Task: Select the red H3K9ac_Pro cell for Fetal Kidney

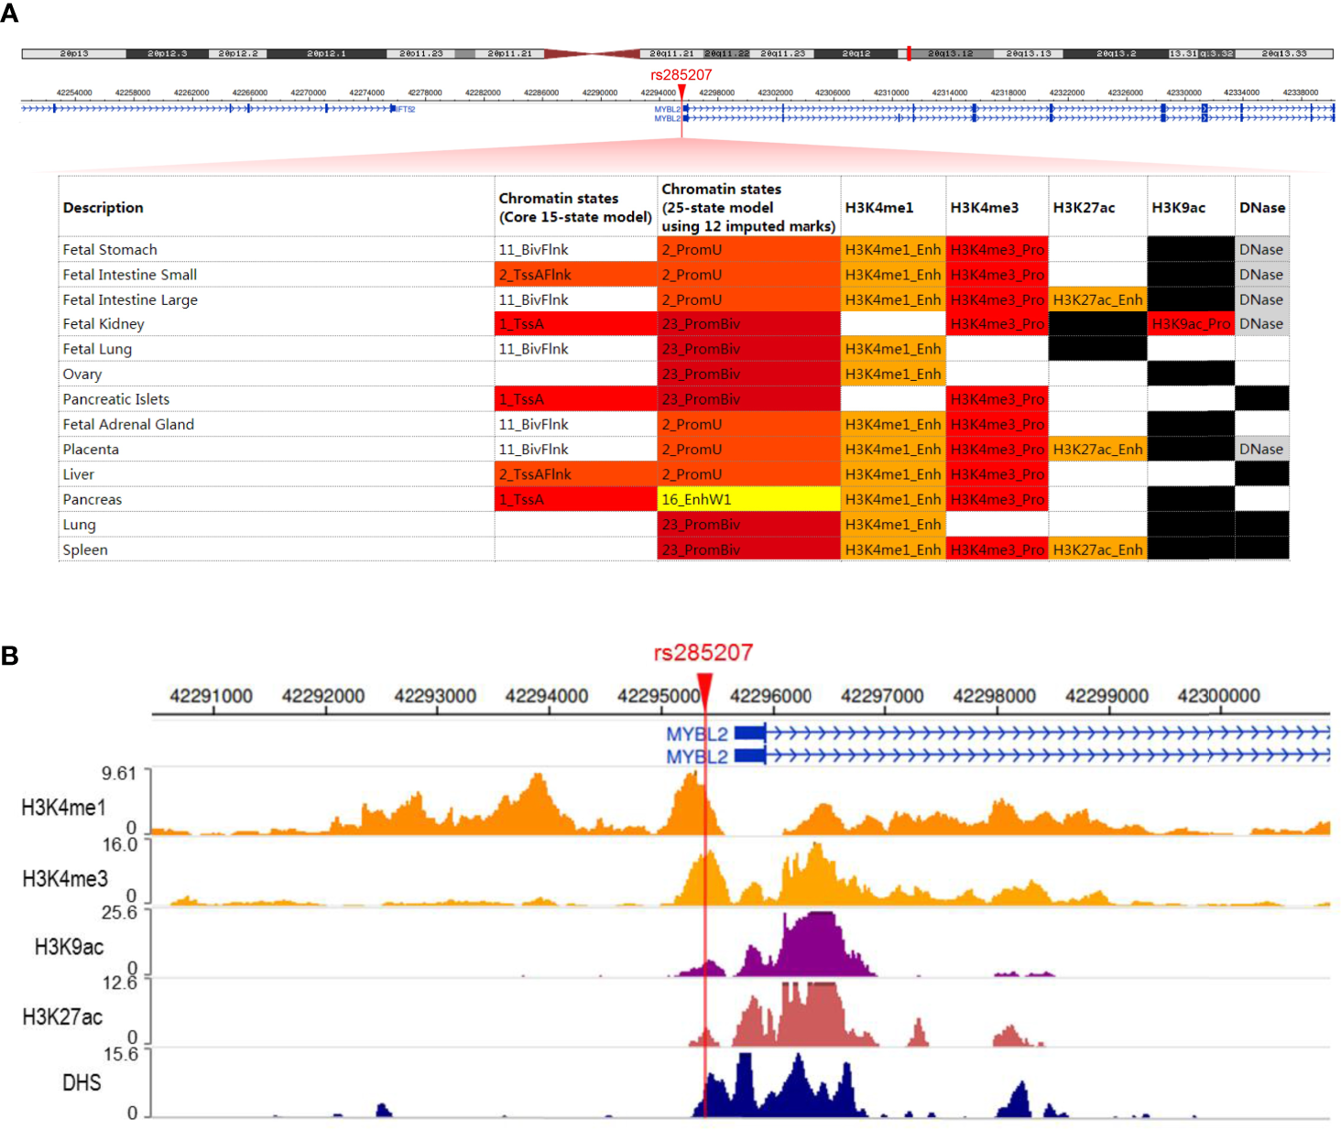Action: [1190, 324]
